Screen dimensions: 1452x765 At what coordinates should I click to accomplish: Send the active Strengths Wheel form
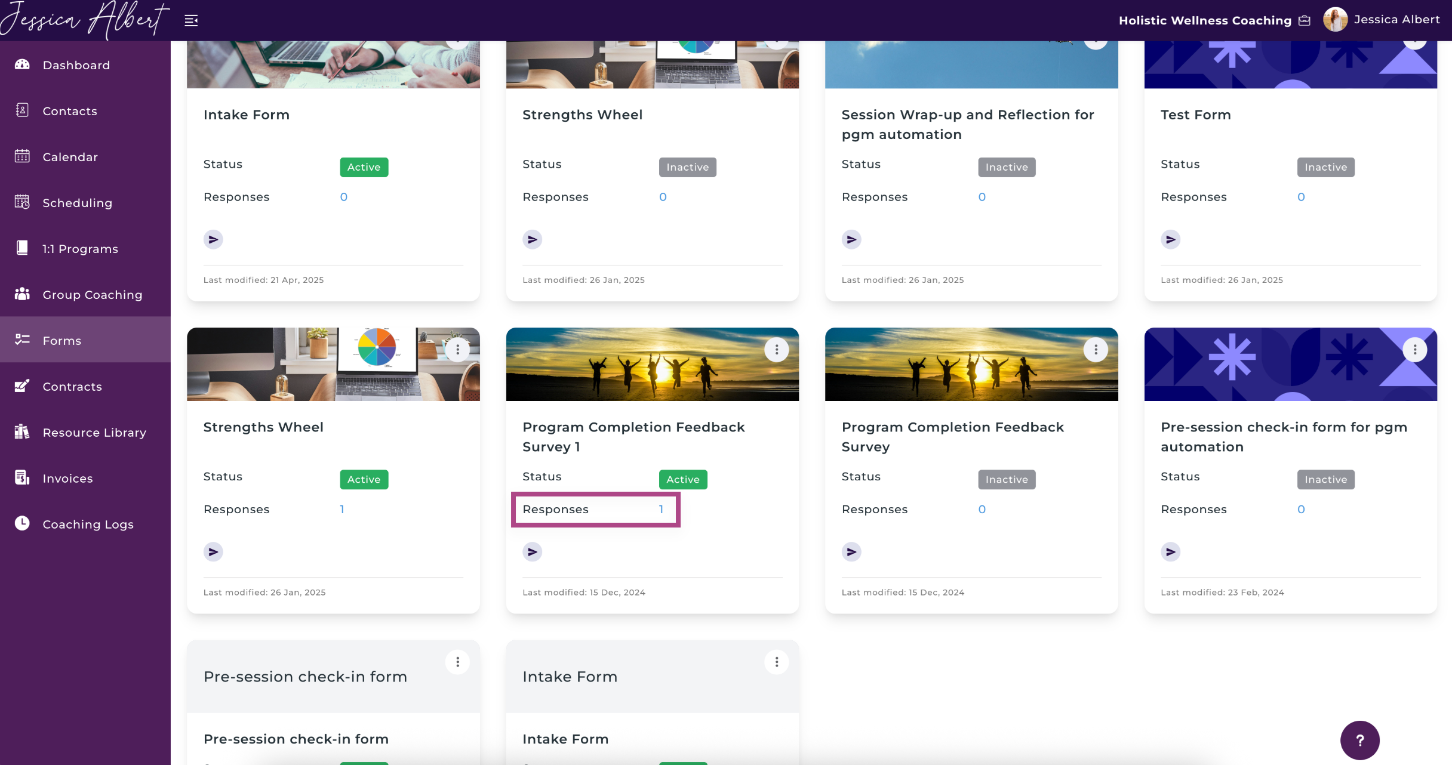(x=213, y=552)
